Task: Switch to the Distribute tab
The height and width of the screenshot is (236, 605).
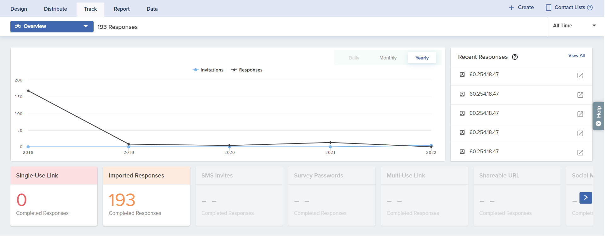Action: (x=55, y=9)
